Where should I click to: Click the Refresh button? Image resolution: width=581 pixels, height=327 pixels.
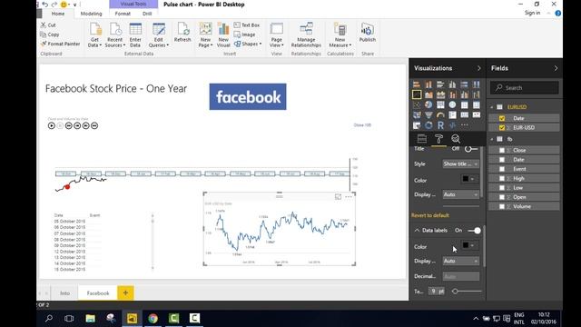[x=182, y=33]
